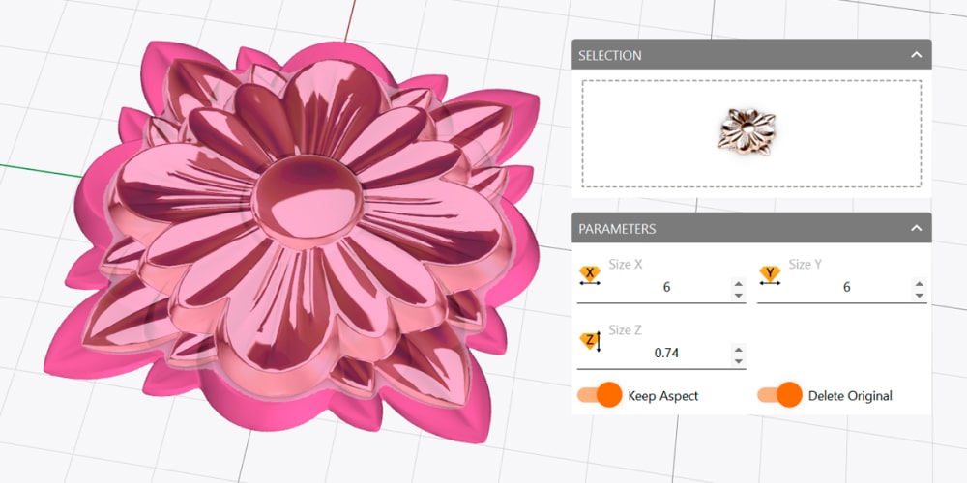Viewport: 967px width, 483px height.
Task: Increase Size X with the up arrow
Action: click(739, 283)
